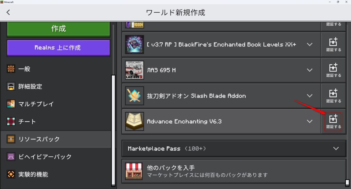Click the リソースパック chest icon
This screenshot has height=189, width=351.
tap(11, 139)
